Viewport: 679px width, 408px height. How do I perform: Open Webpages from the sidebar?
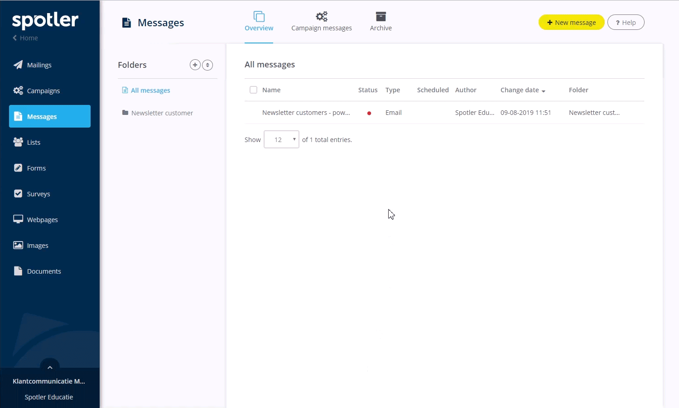tap(42, 220)
